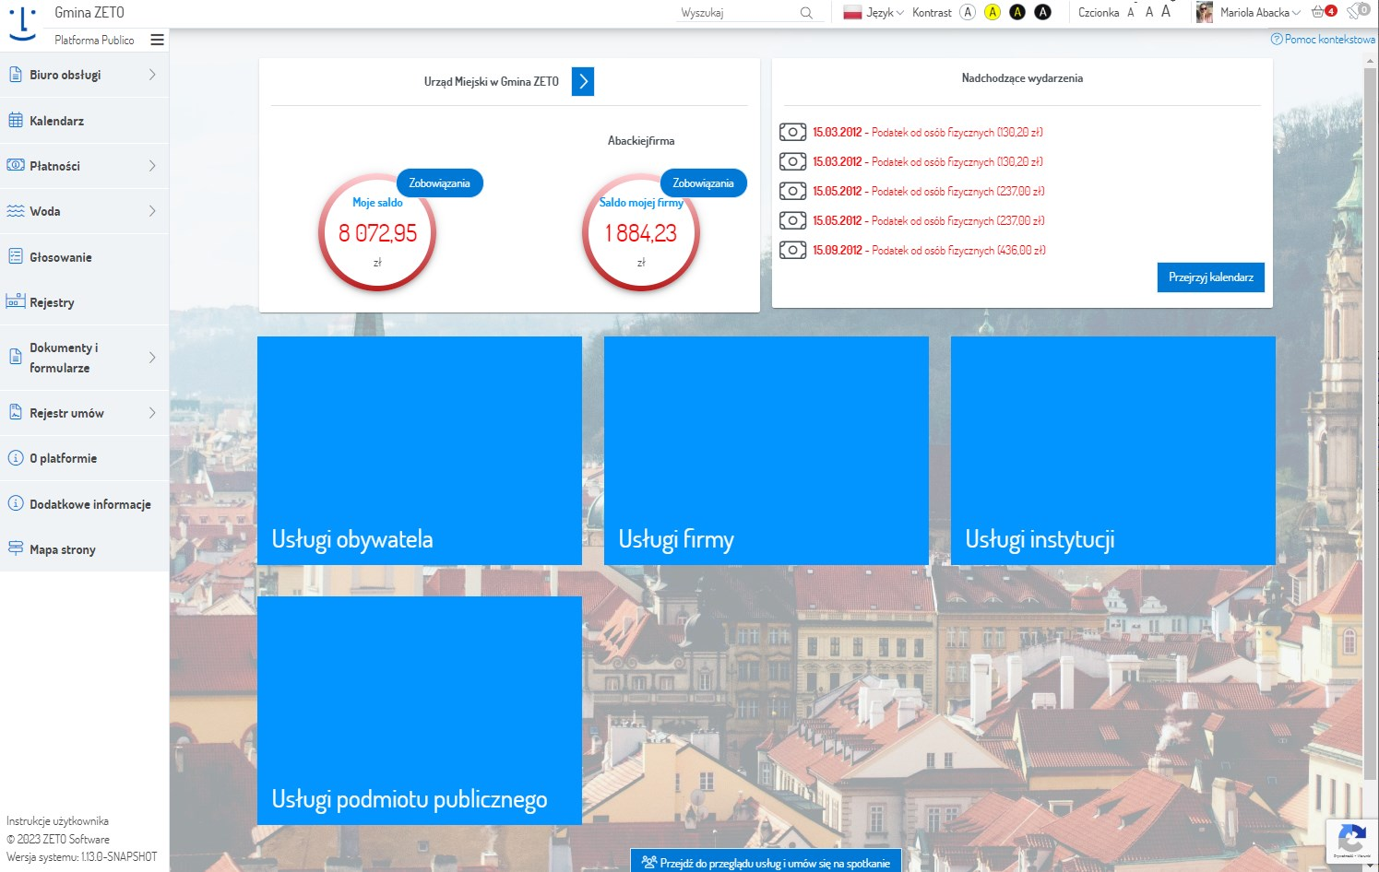Click the Gmina ZETO logo
This screenshot has height=872, width=1379.
(22, 24)
